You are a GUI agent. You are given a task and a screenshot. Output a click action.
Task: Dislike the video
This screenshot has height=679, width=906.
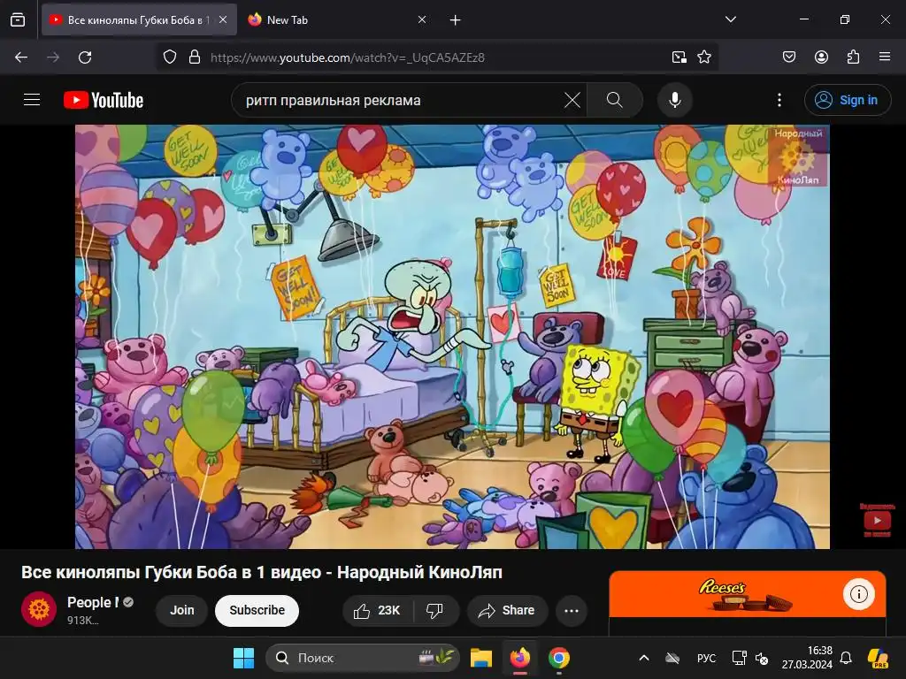click(x=435, y=610)
